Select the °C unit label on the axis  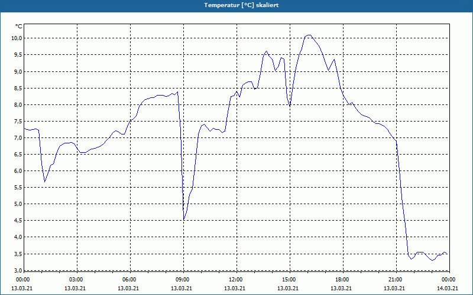coord(18,27)
